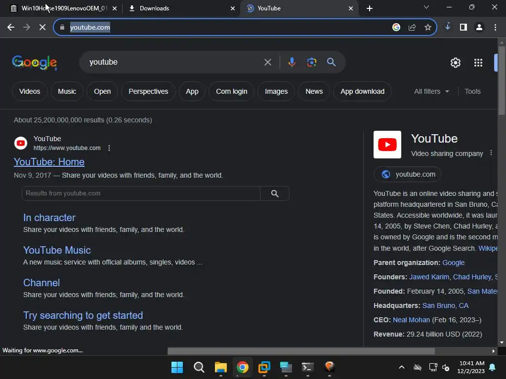Toggle the Chrome side panel
The height and width of the screenshot is (379, 506).
point(464,28)
